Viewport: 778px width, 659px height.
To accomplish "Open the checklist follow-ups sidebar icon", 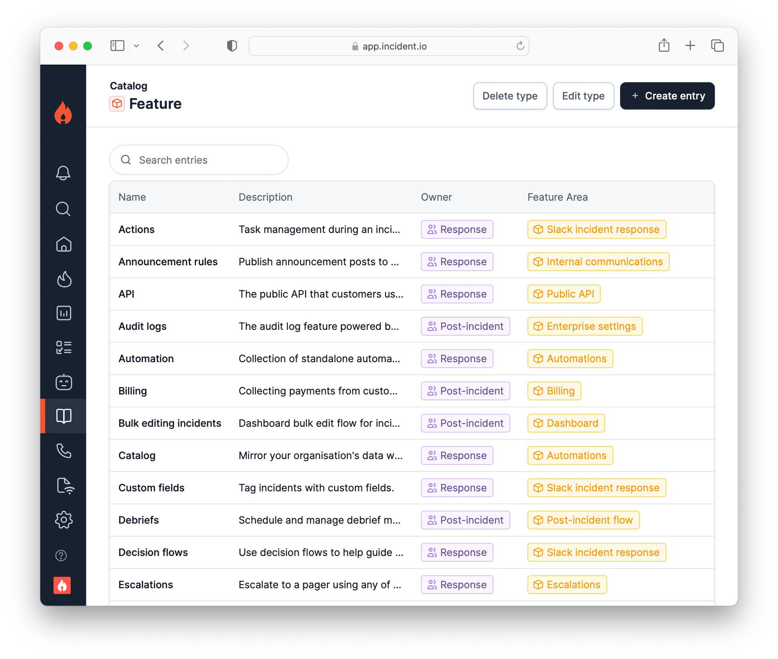I will click(x=64, y=347).
